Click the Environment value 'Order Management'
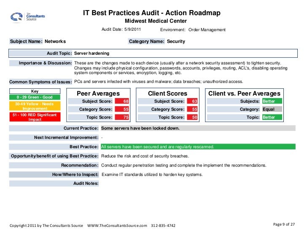Screen dimensions: 307x237 tap(207, 30)
